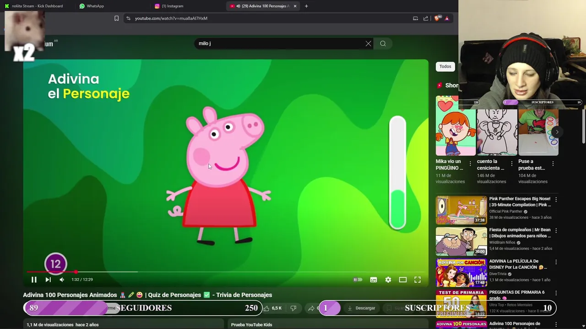This screenshot has height=329, width=586.
Task: Mute the YouTube tab via speaker icon
Action: point(239,6)
